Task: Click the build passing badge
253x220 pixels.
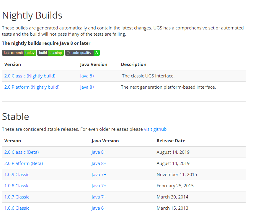Action: point(50,53)
